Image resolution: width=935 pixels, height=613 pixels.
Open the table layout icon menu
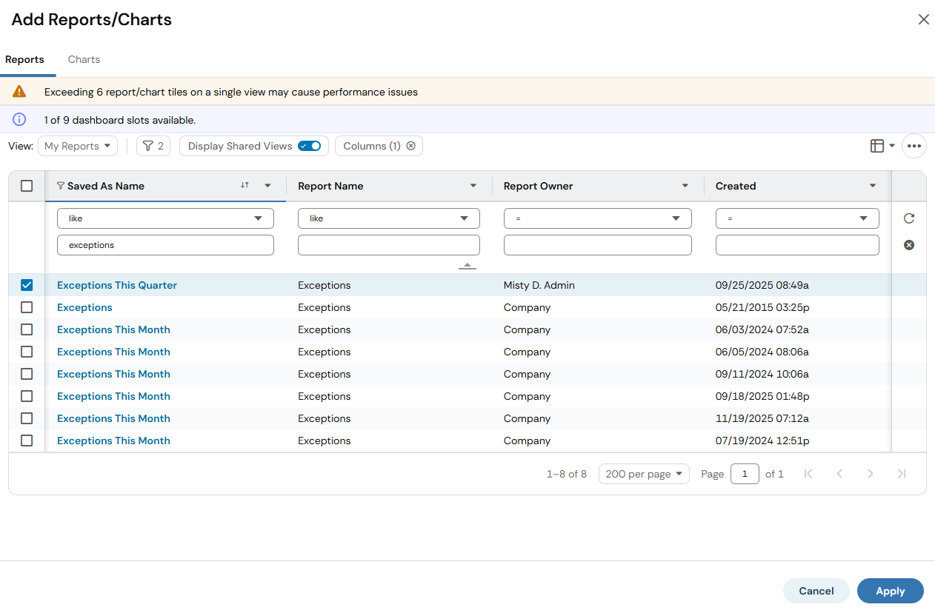coord(882,146)
